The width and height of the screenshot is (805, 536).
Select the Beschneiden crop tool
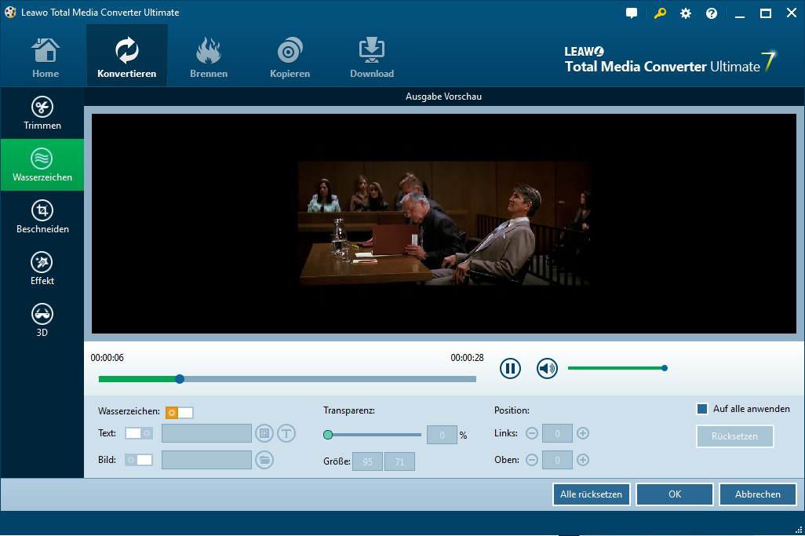point(42,217)
